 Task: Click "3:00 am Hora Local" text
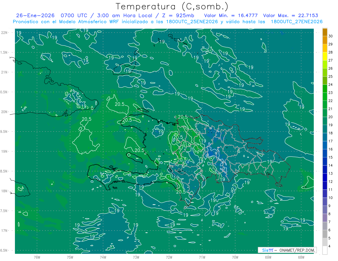coord(125,15)
